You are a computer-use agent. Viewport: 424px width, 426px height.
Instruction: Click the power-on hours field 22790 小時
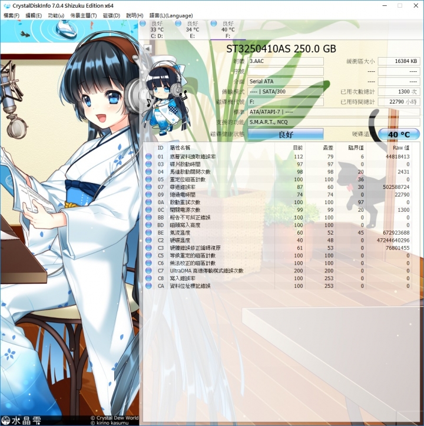(x=399, y=102)
